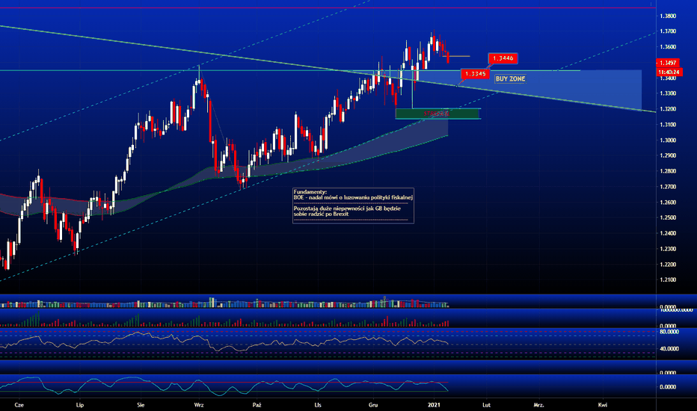Click the Gru month label on time axis
The height and width of the screenshot is (411, 697).
[373, 405]
